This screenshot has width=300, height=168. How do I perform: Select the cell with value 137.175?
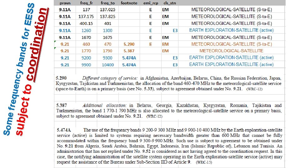point(86,16)
